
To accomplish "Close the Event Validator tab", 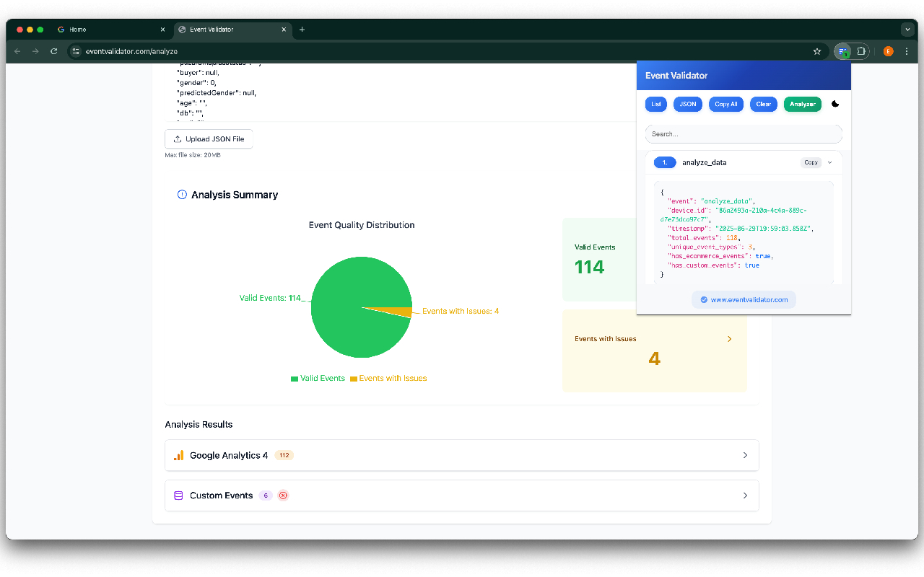I will [x=284, y=30].
